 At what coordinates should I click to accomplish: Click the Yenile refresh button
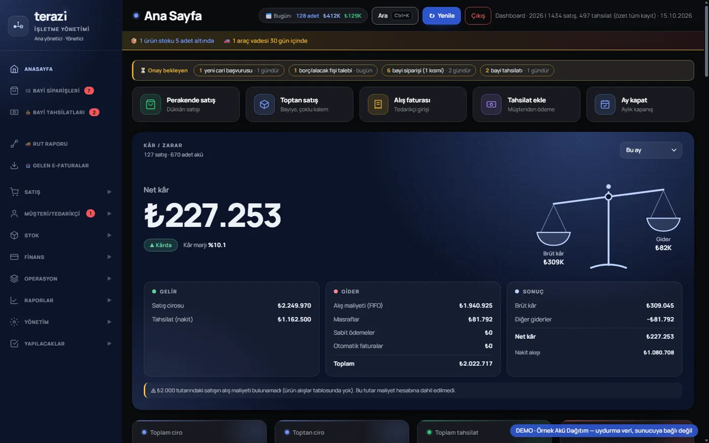pyautogui.click(x=442, y=16)
